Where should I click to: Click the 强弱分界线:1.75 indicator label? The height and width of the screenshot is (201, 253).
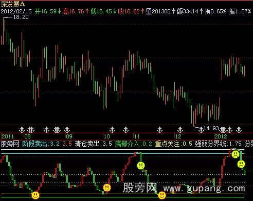click(218, 144)
